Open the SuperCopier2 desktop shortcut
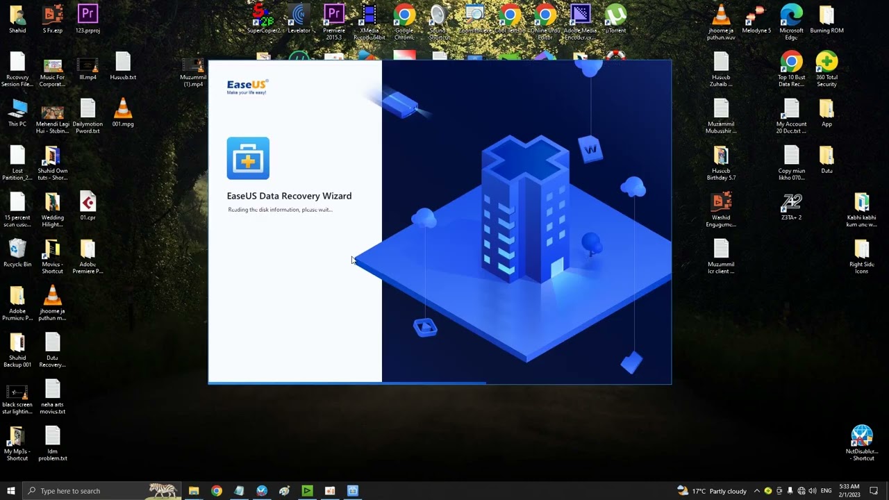The height and width of the screenshot is (500, 889). pyautogui.click(x=264, y=19)
